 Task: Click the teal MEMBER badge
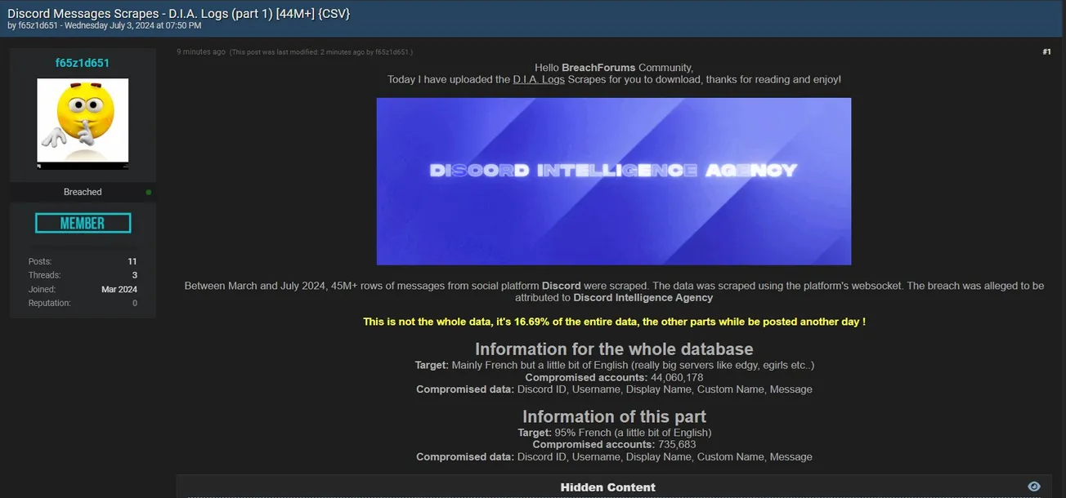coord(83,221)
